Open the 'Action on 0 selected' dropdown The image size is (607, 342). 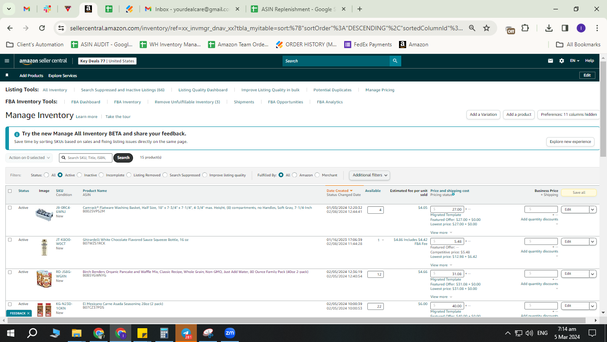(x=29, y=158)
